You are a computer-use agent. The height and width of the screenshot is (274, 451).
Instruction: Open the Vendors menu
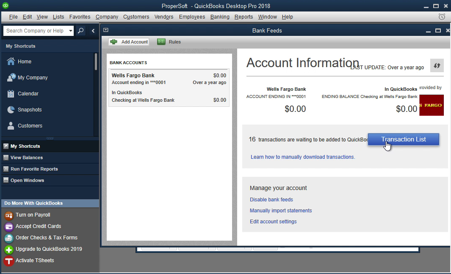pos(163,17)
